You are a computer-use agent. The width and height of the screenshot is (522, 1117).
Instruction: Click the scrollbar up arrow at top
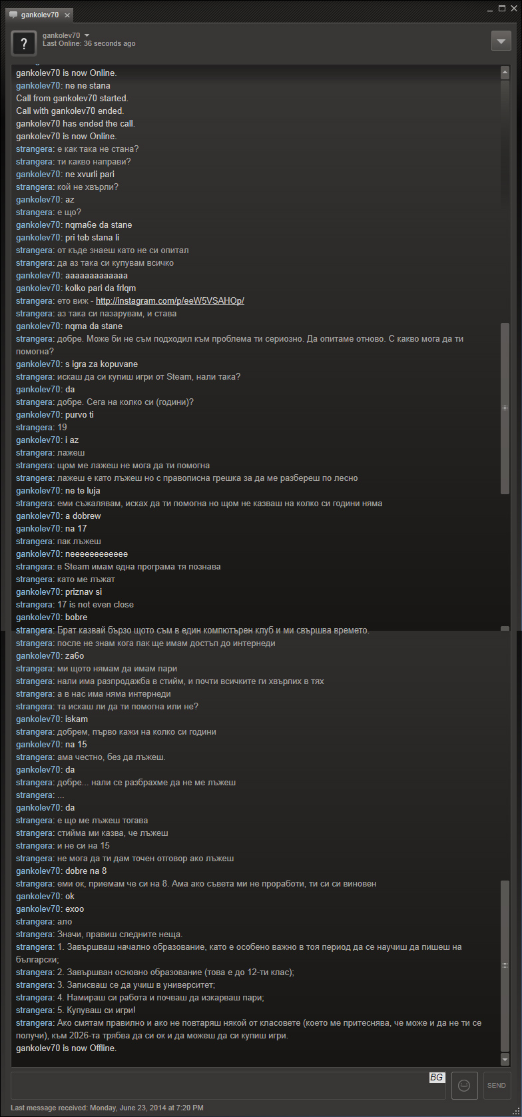tap(505, 73)
